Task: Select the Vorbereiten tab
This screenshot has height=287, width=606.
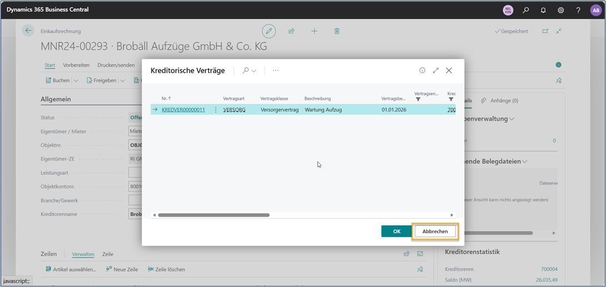Action: pyautogui.click(x=77, y=65)
